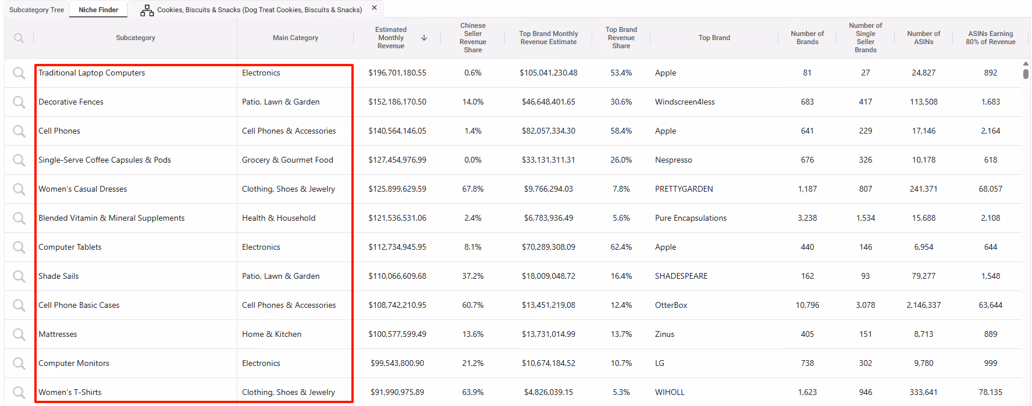Click magnifier for Women's Casual Dresses row
This screenshot has height=406, width=1032.
pos(19,189)
